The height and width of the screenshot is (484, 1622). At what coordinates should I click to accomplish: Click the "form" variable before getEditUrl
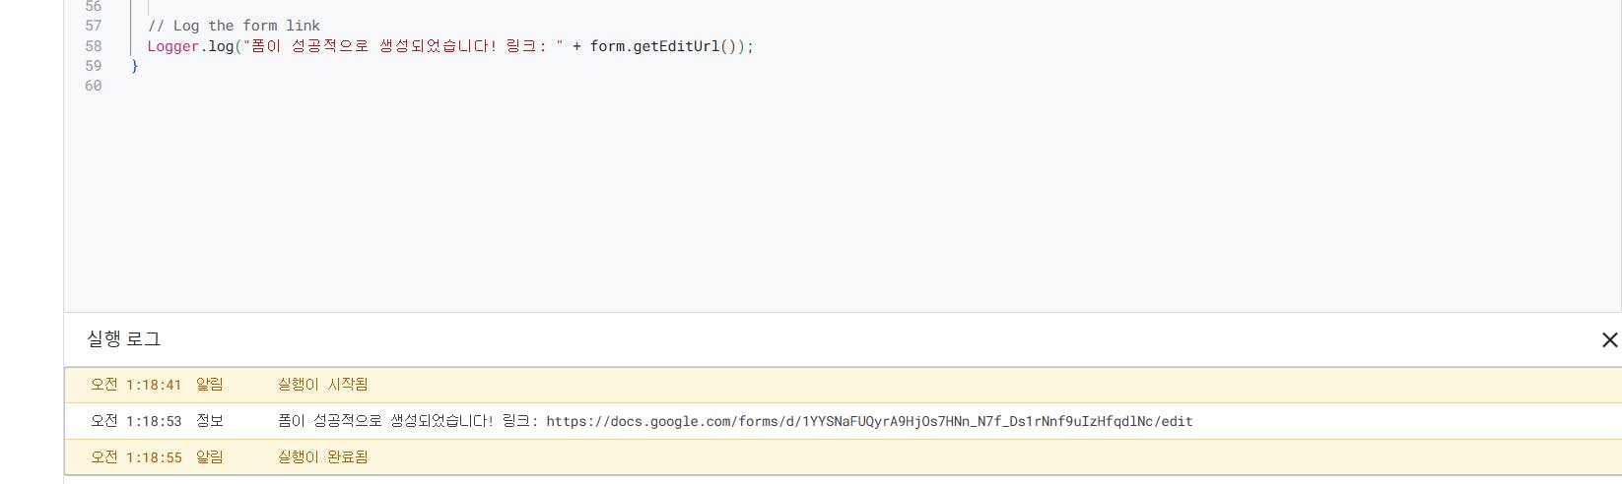(x=607, y=46)
